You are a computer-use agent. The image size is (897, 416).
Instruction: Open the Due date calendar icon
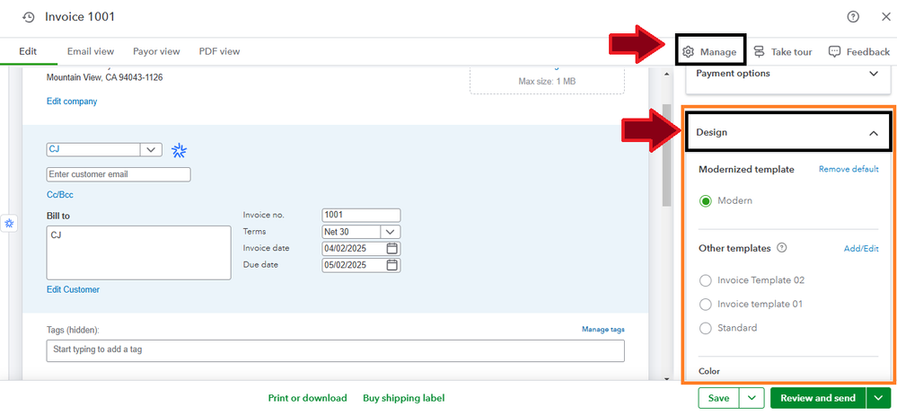tap(391, 265)
